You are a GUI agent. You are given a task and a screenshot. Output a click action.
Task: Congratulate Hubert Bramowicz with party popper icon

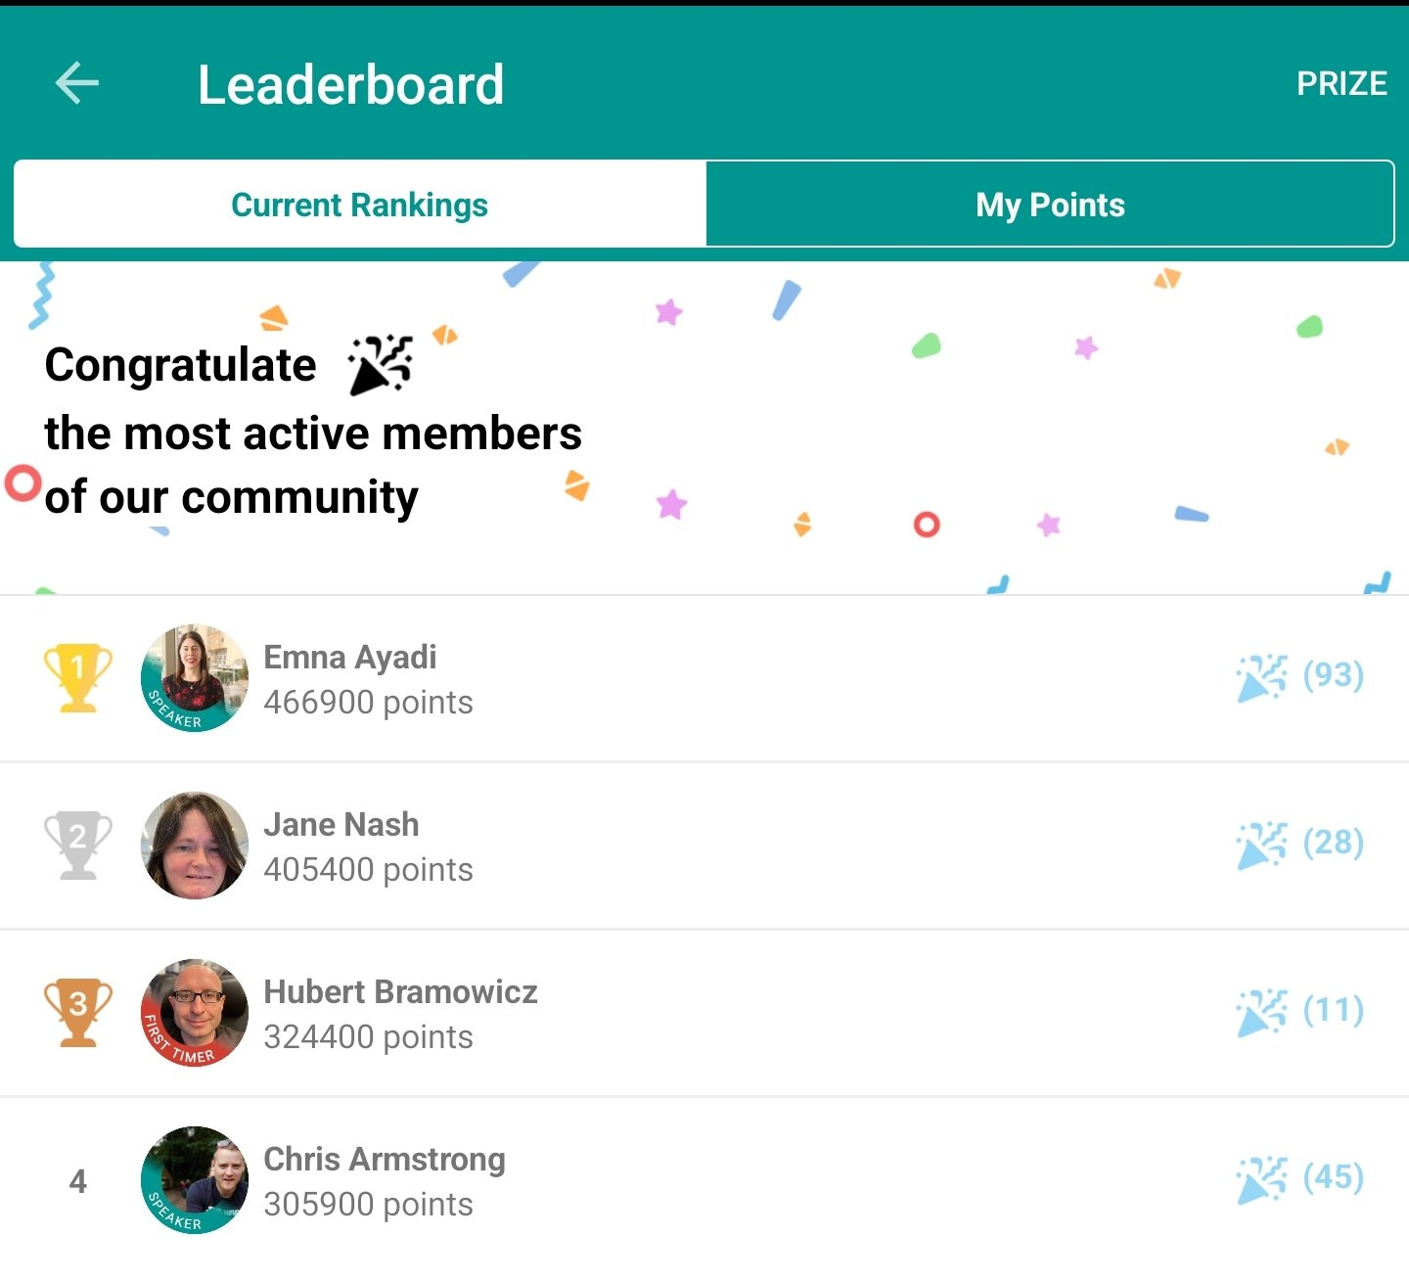(1261, 1012)
